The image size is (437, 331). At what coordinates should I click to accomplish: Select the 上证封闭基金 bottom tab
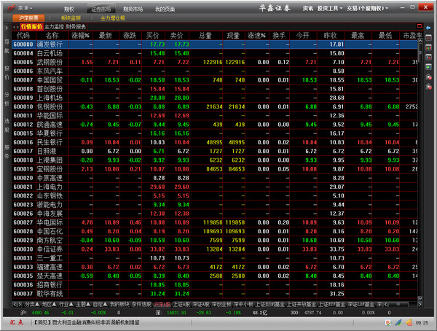pos(270,304)
